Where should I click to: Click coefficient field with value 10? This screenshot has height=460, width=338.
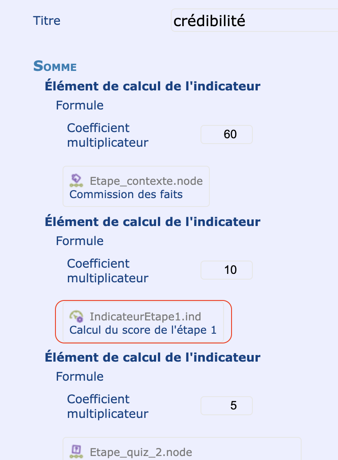click(226, 270)
